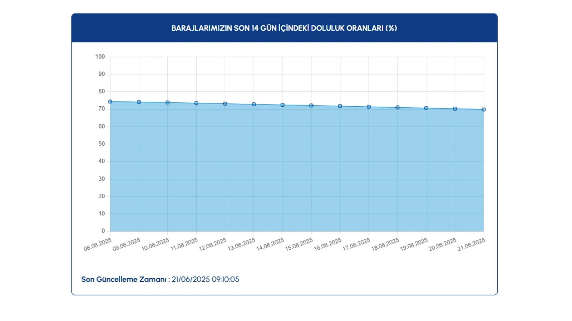Click the x-axis label 15.06.2025
Viewport: 572px width, 321px height.
pos(299,245)
